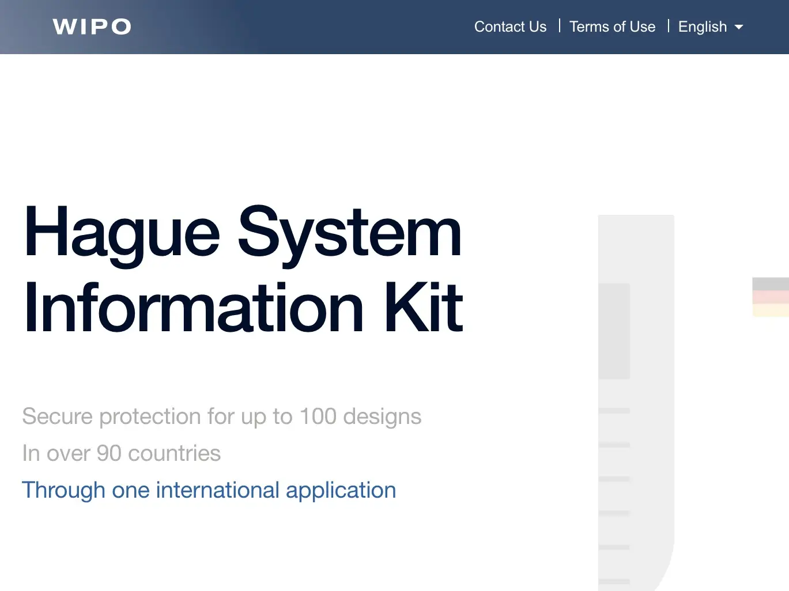The height and width of the screenshot is (591, 789).
Task: Open the Terms of Use link
Action: click(612, 26)
